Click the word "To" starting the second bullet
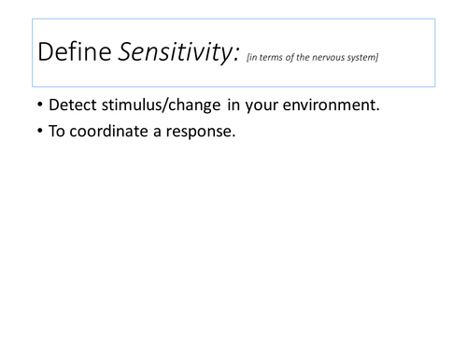 click(x=57, y=131)
